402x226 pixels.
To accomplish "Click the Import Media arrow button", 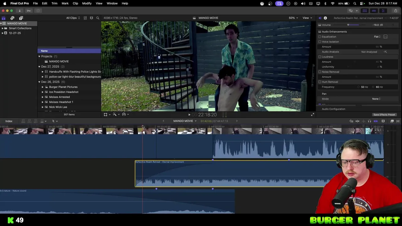I will 19,11.
